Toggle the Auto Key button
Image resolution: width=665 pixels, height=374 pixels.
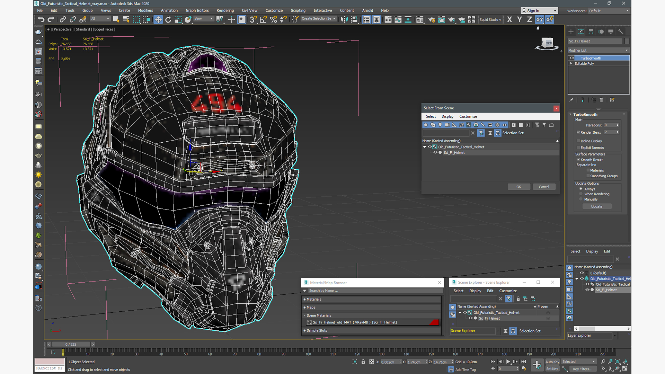[x=552, y=362]
